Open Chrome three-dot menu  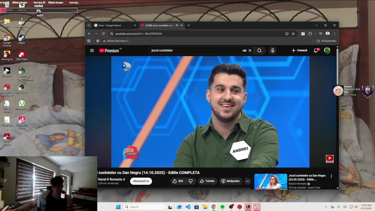(x=335, y=34)
